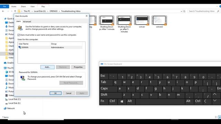
Task: Toggle the Caps key on On-Screen Keyboard
Action: click(x=108, y=89)
